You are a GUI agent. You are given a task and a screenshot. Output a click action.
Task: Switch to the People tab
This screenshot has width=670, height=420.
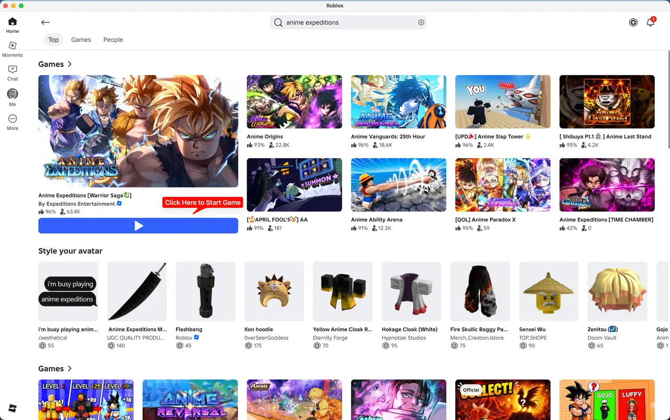pos(113,40)
